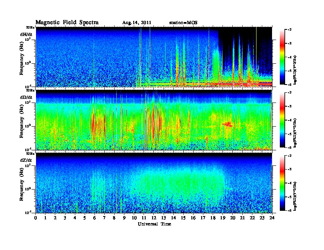Click the "10" hour tick label
Screen dimensions: 324x250
click(134, 218)
